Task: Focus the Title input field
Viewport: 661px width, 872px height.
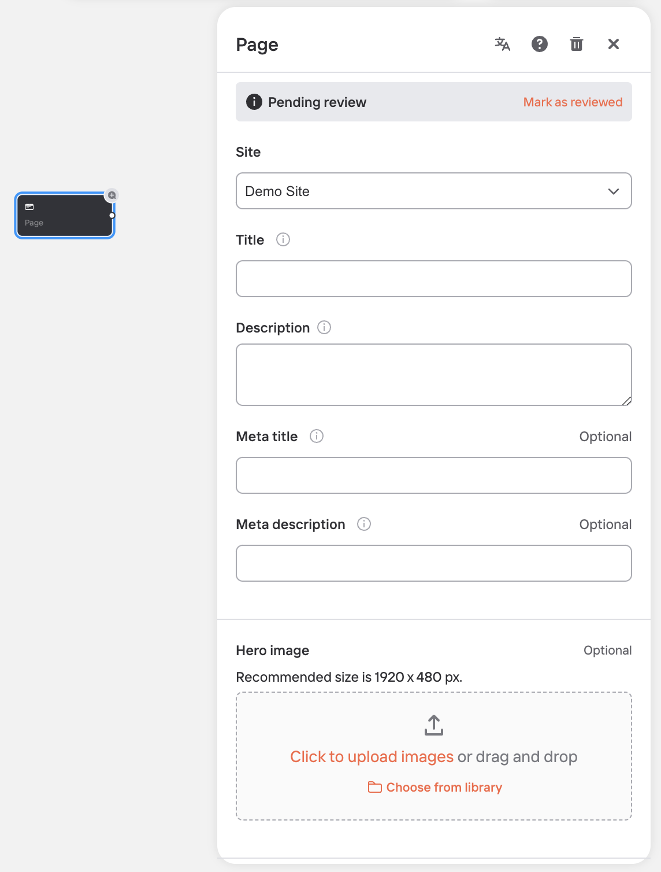Action: [434, 279]
